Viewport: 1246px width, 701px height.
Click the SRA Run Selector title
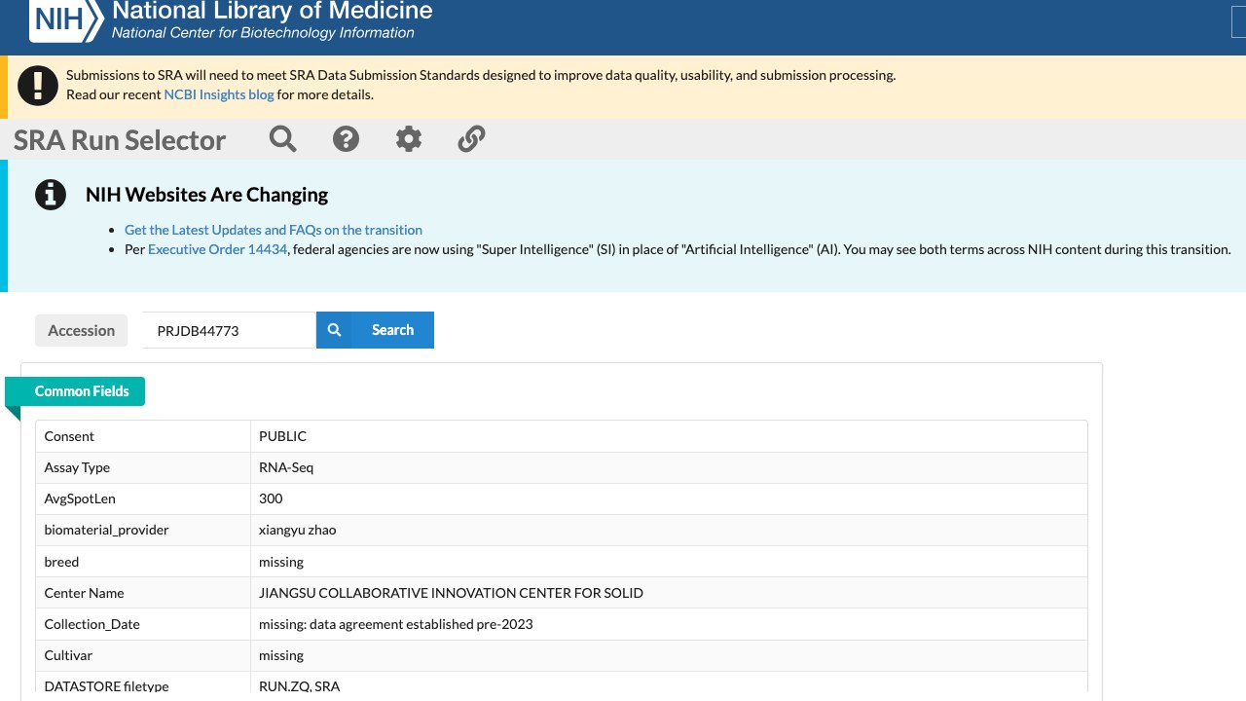click(120, 140)
